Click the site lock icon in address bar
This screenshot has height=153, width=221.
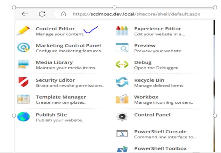click(63, 14)
